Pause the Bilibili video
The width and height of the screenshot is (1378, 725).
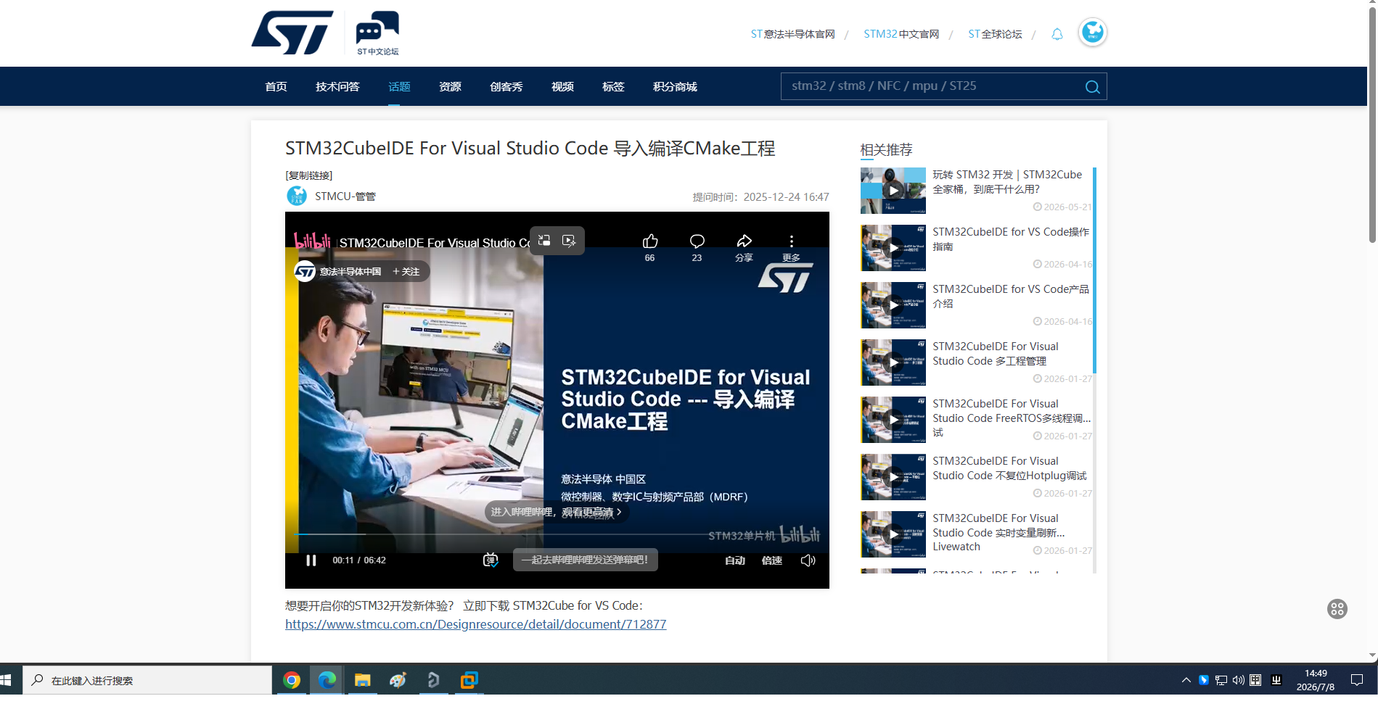click(311, 560)
